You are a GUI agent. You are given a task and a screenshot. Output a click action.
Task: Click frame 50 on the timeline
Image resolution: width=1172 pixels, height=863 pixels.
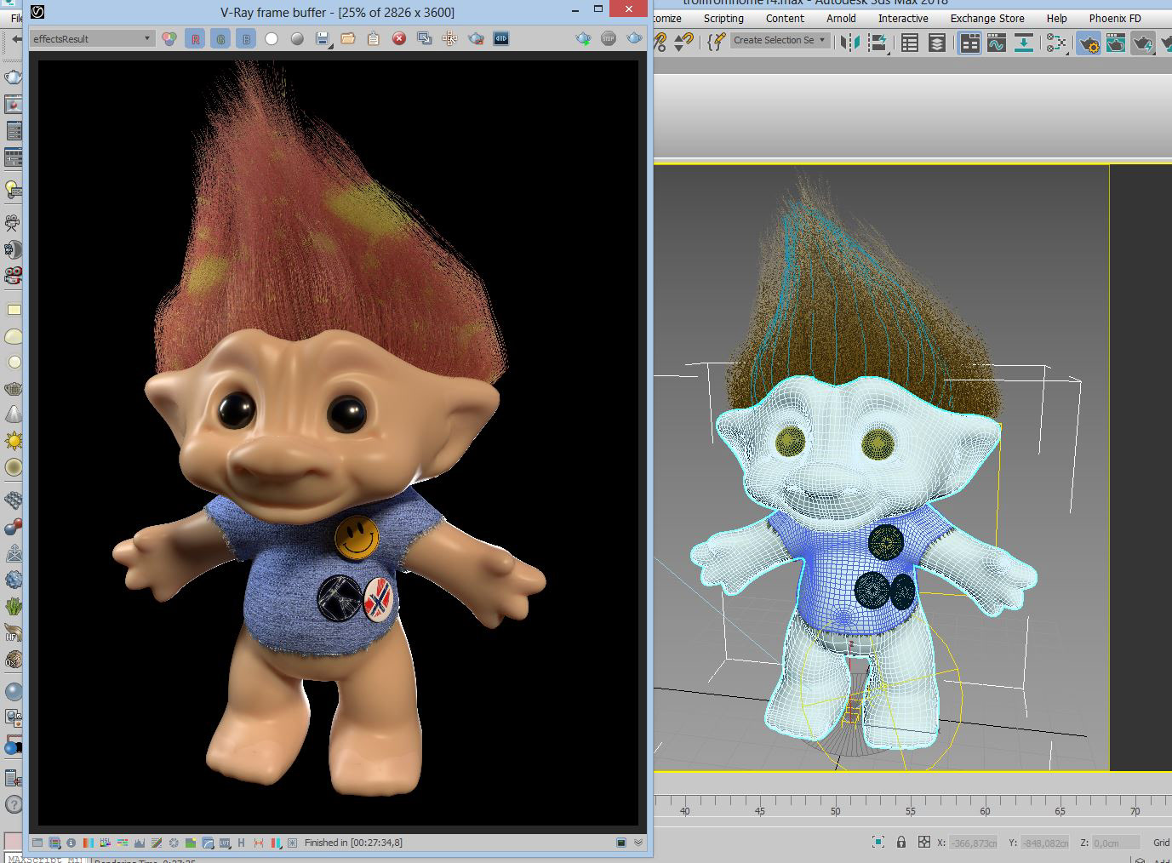pos(835,810)
